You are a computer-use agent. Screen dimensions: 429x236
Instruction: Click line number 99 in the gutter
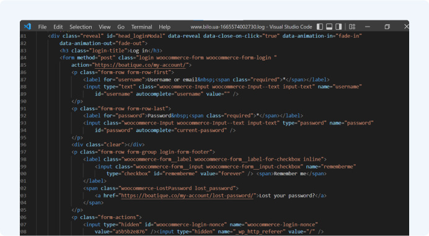pyautogui.click(x=24, y=167)
